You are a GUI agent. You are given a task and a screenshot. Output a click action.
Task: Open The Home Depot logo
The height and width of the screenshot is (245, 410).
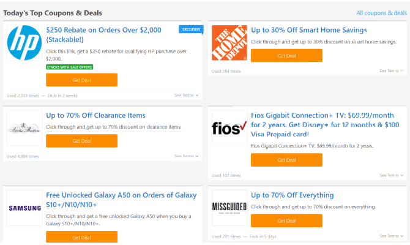point(229,43)
